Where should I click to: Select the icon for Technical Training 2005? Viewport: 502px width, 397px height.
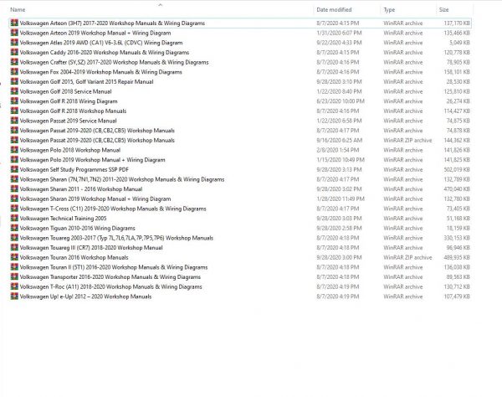click(14, 219)
